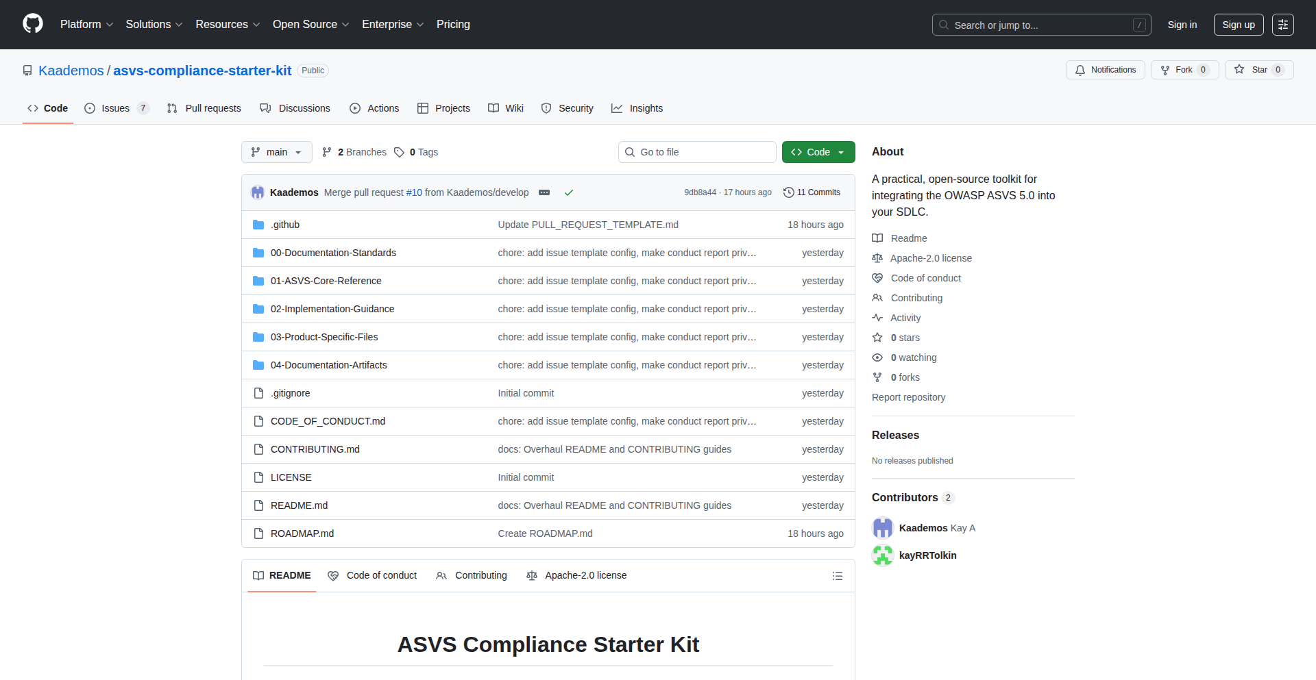
Task: Open README outline list icon
Action: [837, 576]
